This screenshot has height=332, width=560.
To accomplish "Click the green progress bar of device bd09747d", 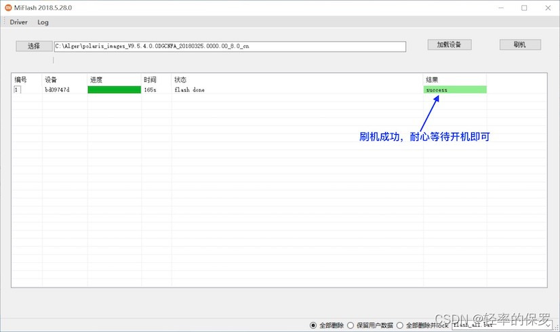I will tap(115, 89).
